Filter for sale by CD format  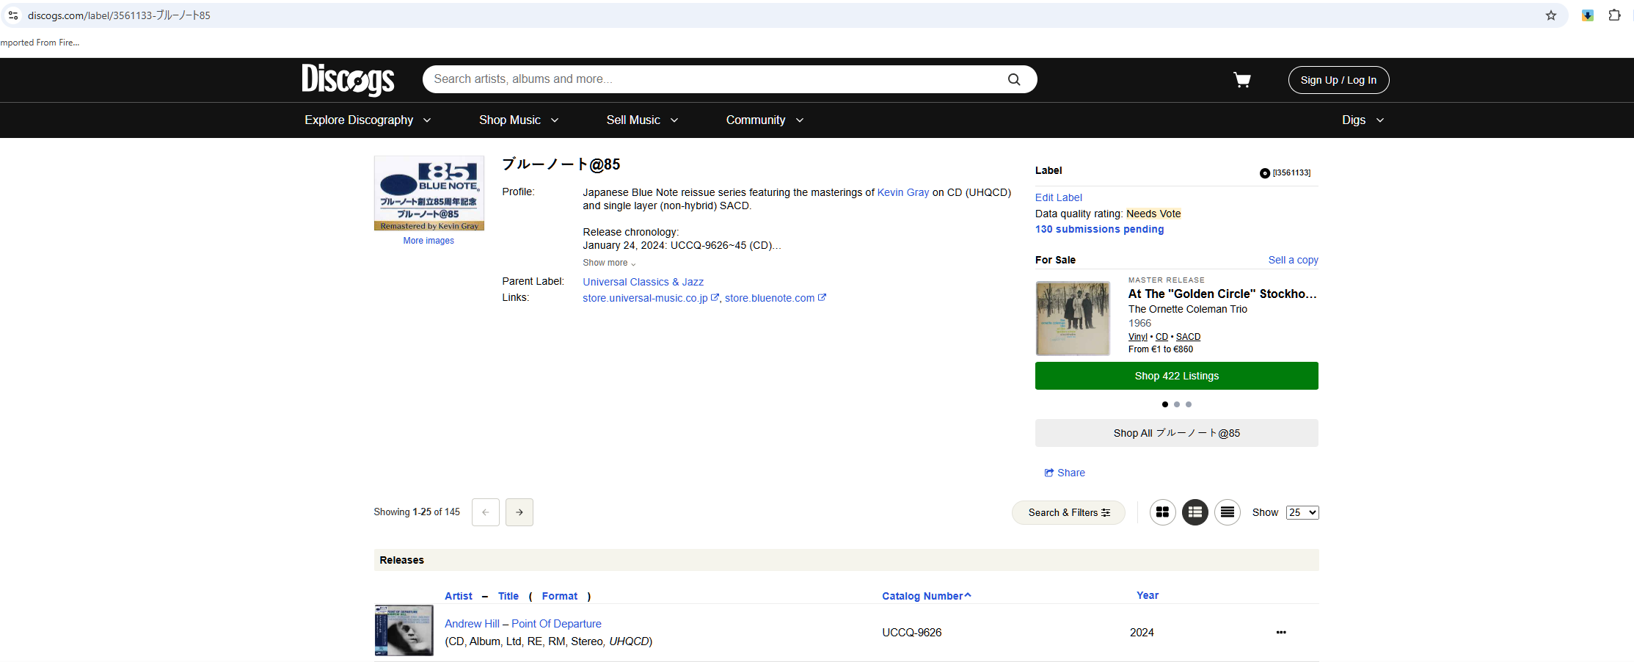pyautogui.click(x=1161, y=337)
